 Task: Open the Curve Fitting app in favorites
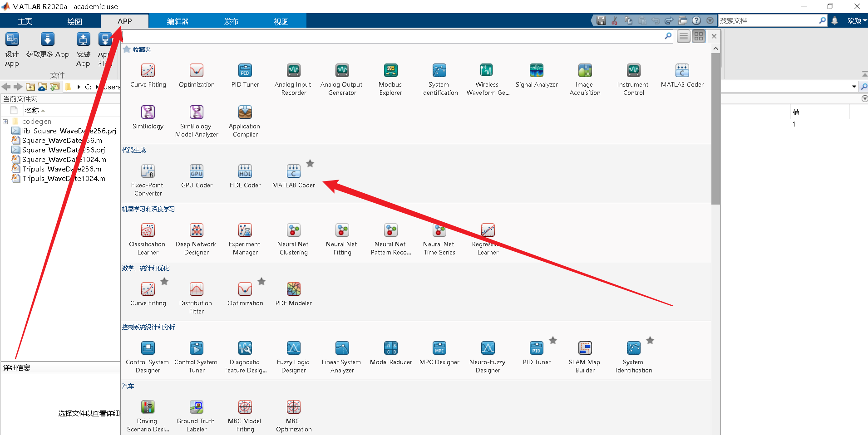click(x=148, y=75)
